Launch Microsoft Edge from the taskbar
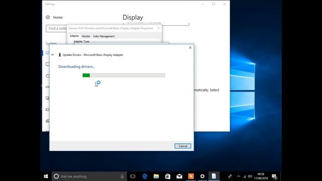The image size is (322, 181). [x=145, y=176]
